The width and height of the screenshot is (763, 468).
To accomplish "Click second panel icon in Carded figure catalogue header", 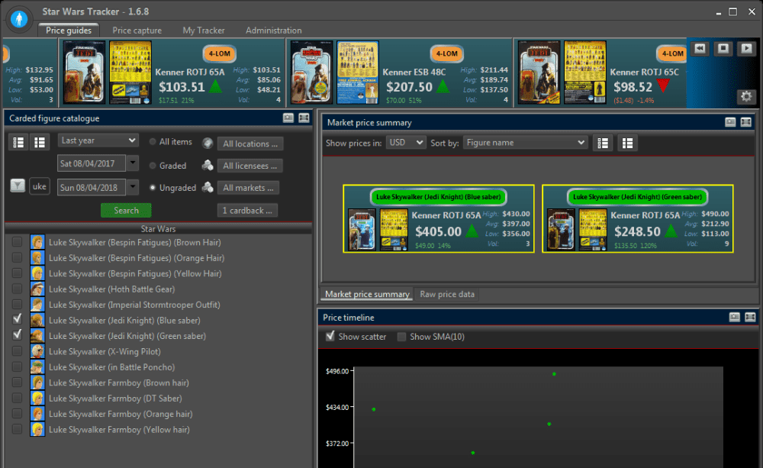I will pos(304,118).
